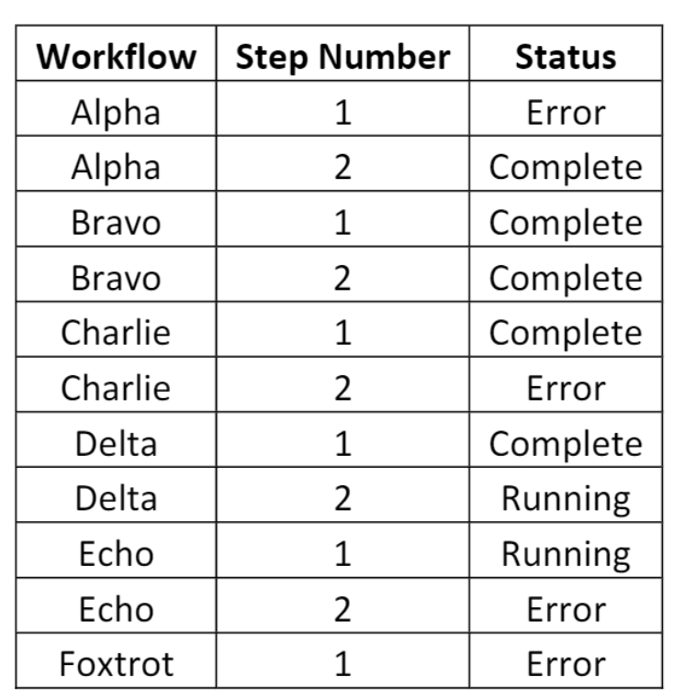Click Complete status for Bravo step 2

pyautogui.click(x=566, y=274)
